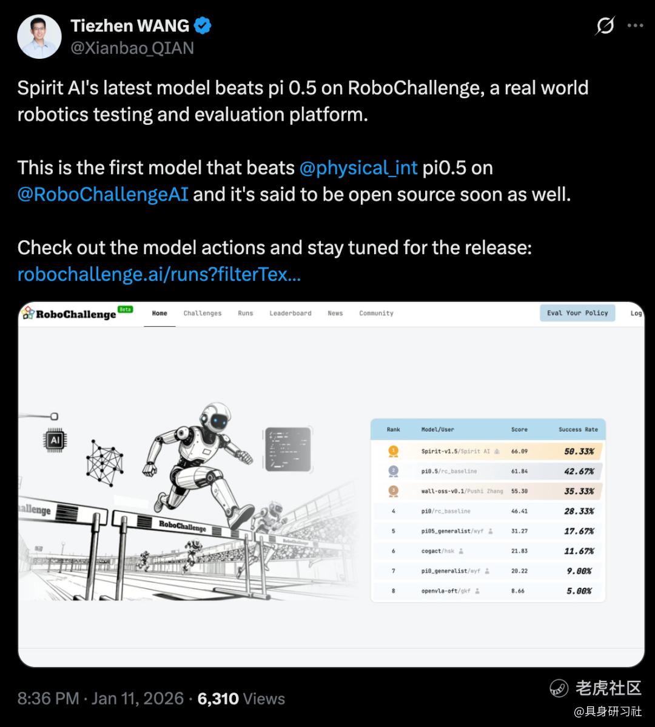
Task: Click the 6,310 Views count
Action: [x=241, y=699]
